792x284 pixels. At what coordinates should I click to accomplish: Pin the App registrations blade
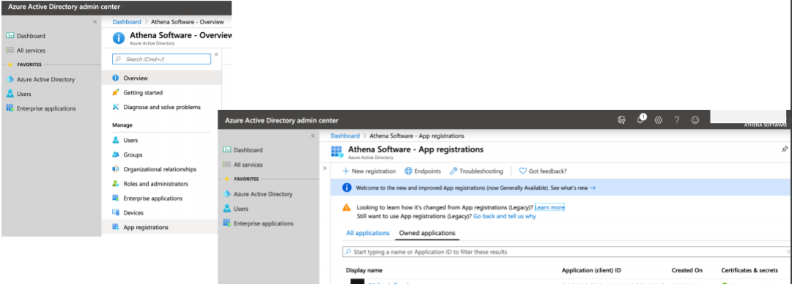tap(785, 149)
